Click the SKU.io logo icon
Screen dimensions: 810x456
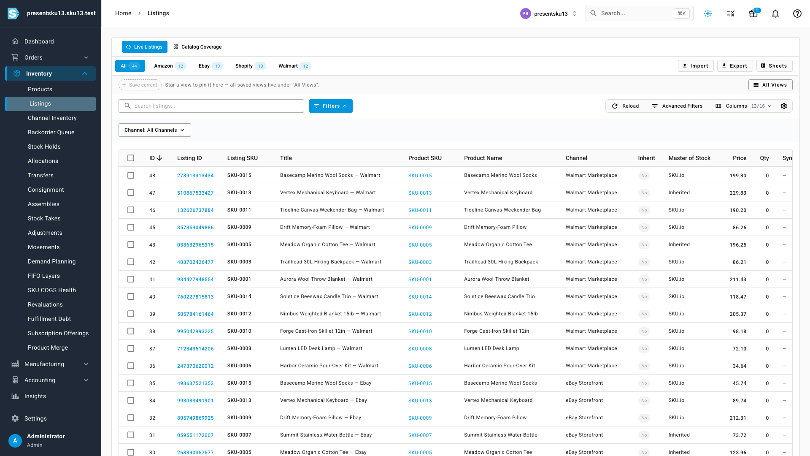pyautogui.click(x=13, y=14)
